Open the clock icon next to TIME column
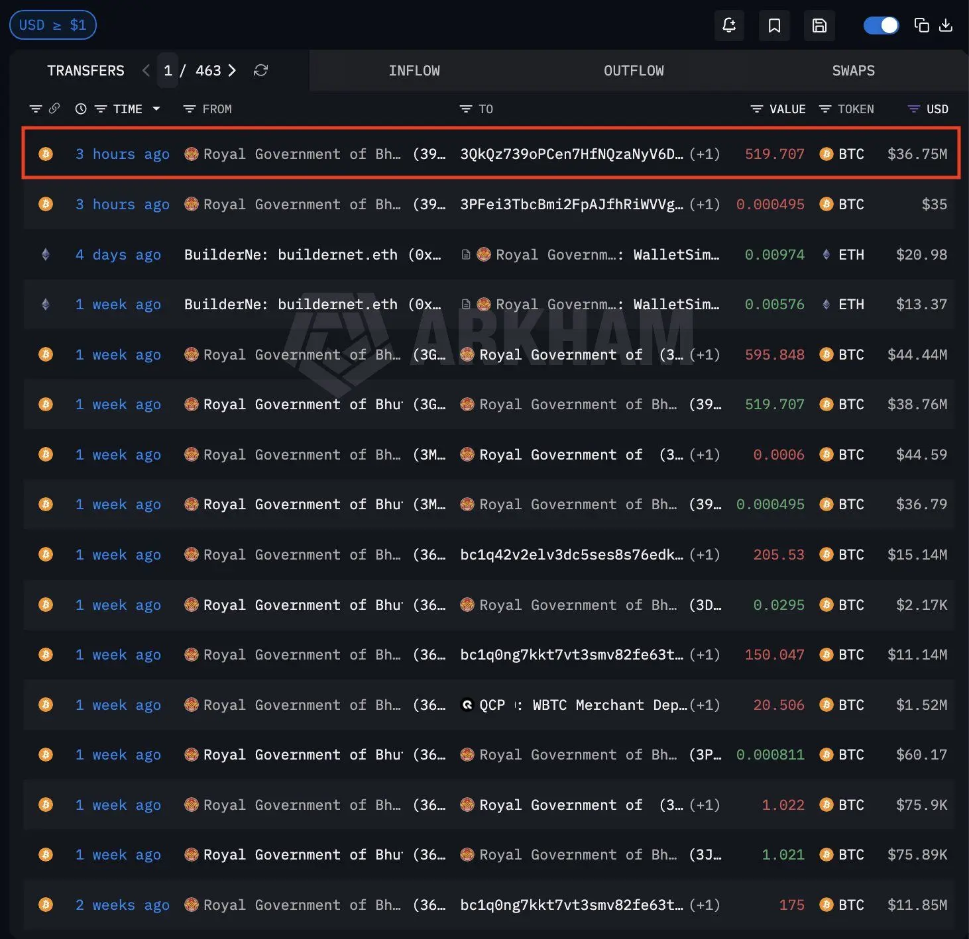This screenshot has width=969, height=939. click(81, 109)
